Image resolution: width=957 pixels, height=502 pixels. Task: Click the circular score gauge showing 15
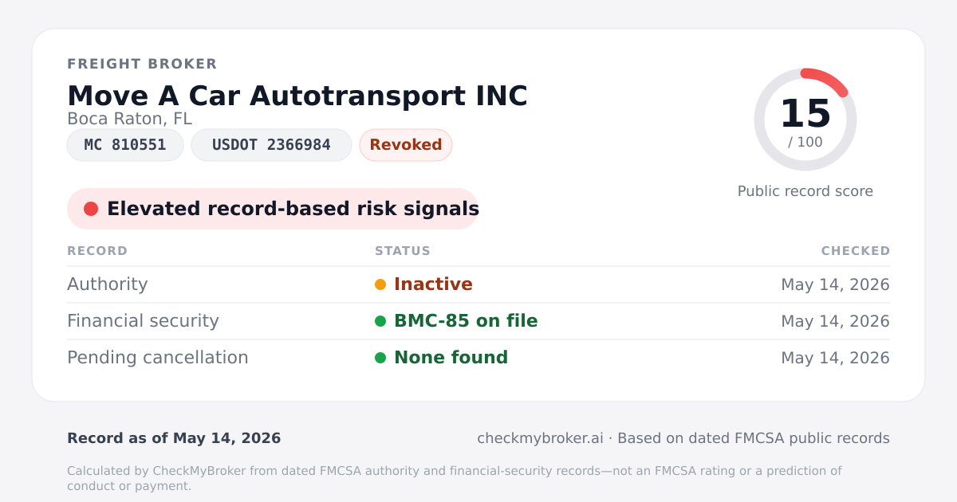tap(805, 120)
